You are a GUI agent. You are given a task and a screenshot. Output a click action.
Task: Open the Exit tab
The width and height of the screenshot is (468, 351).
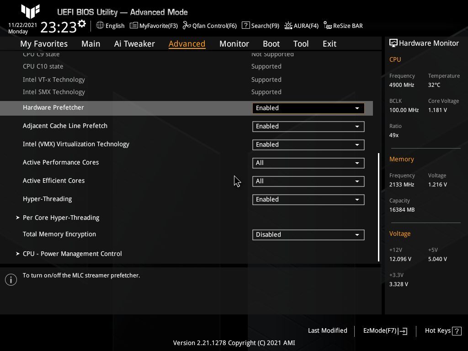330,44
